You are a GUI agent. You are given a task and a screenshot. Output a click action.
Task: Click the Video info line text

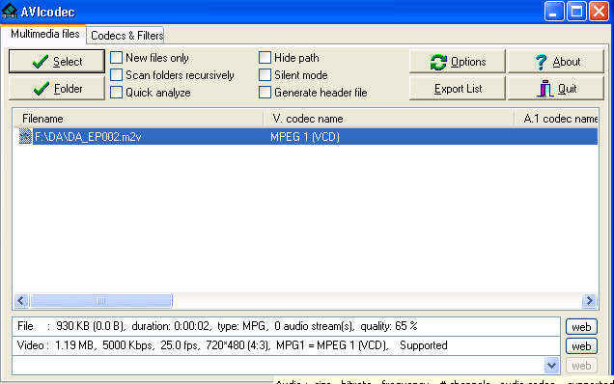coord(232,345)
